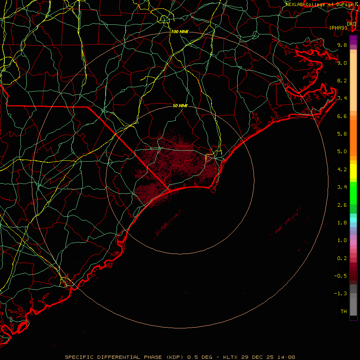This screenshot has height=360, width=360.
Task: Click the 9.0 value on the color scale
Action: click(x=342, y=63)
